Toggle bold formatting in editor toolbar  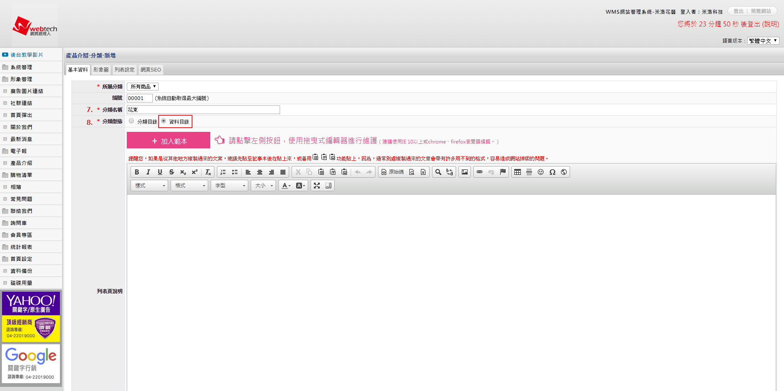click(x=137, y=172)
